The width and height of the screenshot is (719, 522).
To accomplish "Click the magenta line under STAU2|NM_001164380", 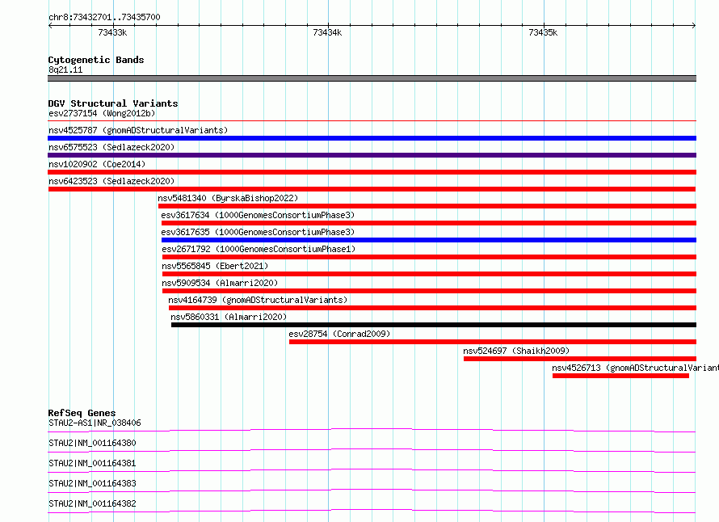I will (x=372, y=450).
